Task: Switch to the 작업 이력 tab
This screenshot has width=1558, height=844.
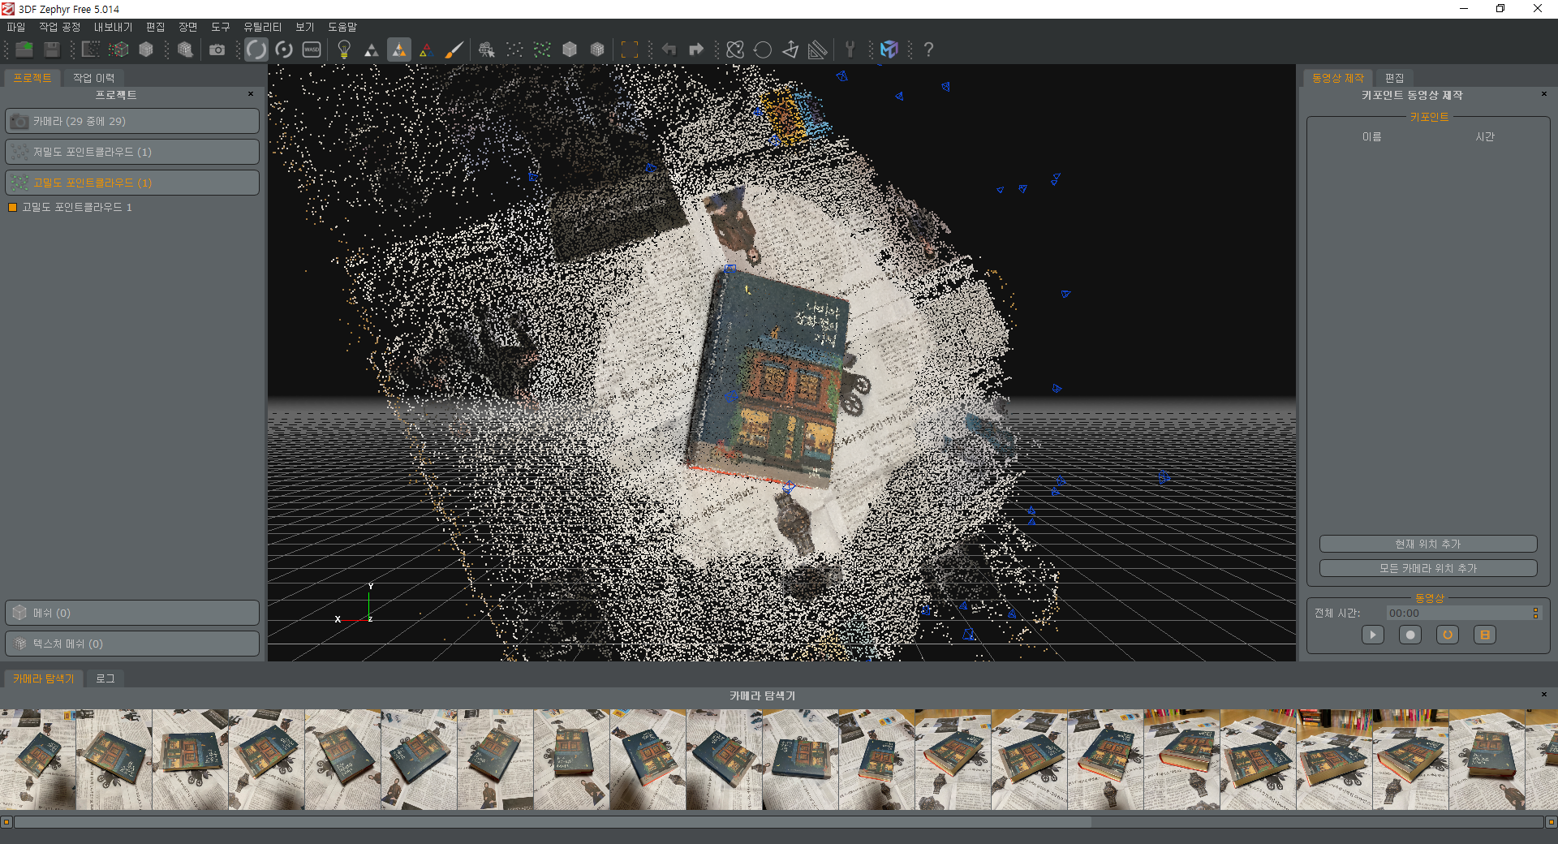Action: [x=93, y=78]
